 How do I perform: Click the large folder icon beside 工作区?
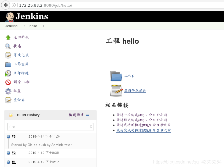[116, 76]
